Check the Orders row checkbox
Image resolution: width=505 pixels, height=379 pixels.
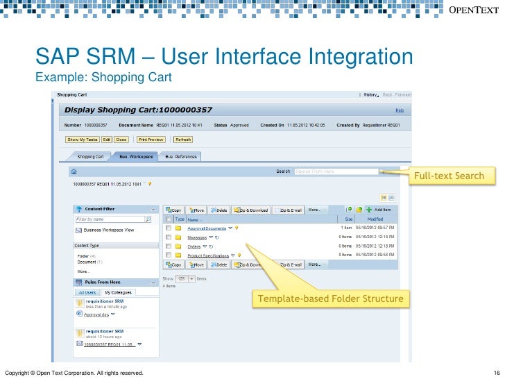pos(168,246)
